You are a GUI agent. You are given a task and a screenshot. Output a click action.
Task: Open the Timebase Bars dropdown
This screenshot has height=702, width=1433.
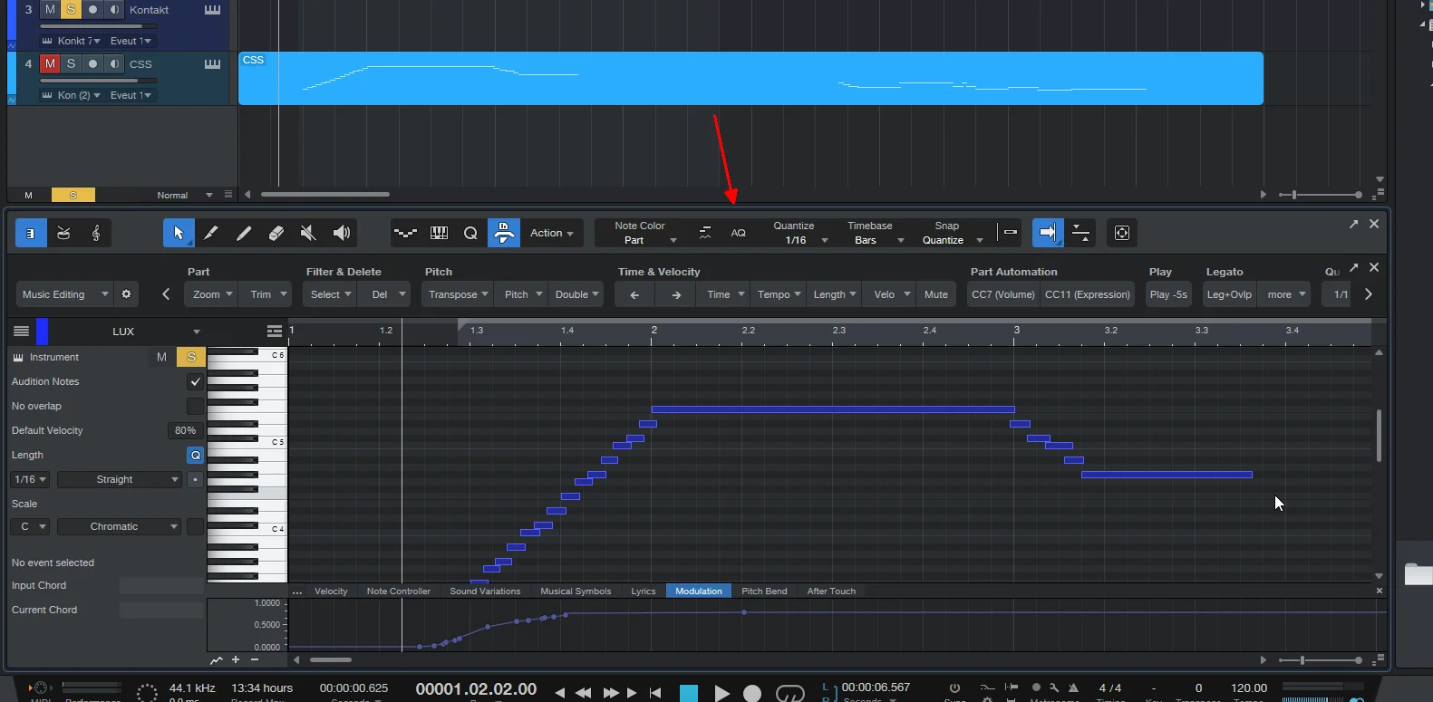coord(877,240)
